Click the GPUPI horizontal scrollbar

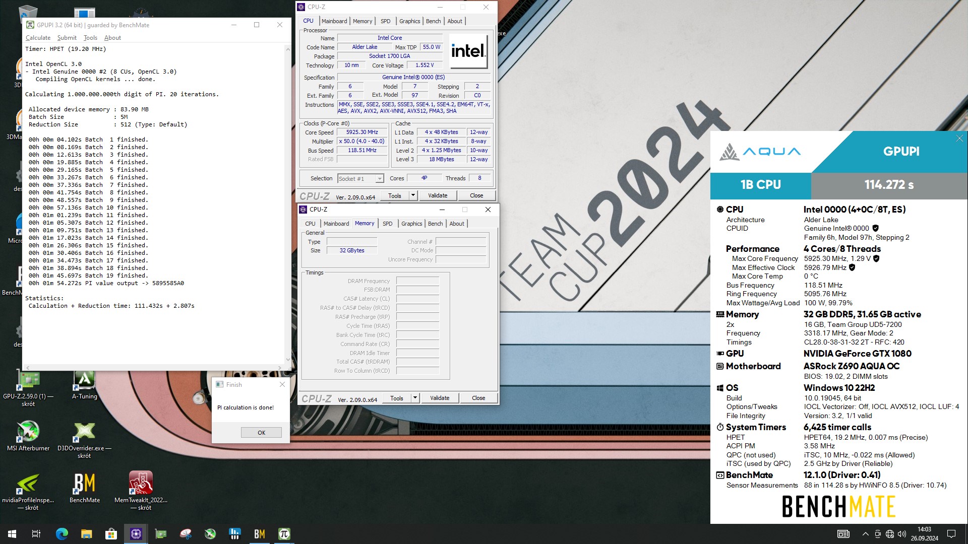pyautogui.click(x=154, y=367)
